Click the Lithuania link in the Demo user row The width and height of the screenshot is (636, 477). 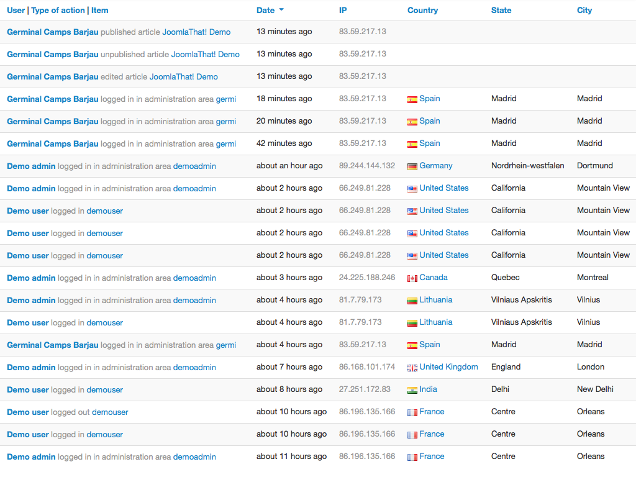click(x=435, y=322)
